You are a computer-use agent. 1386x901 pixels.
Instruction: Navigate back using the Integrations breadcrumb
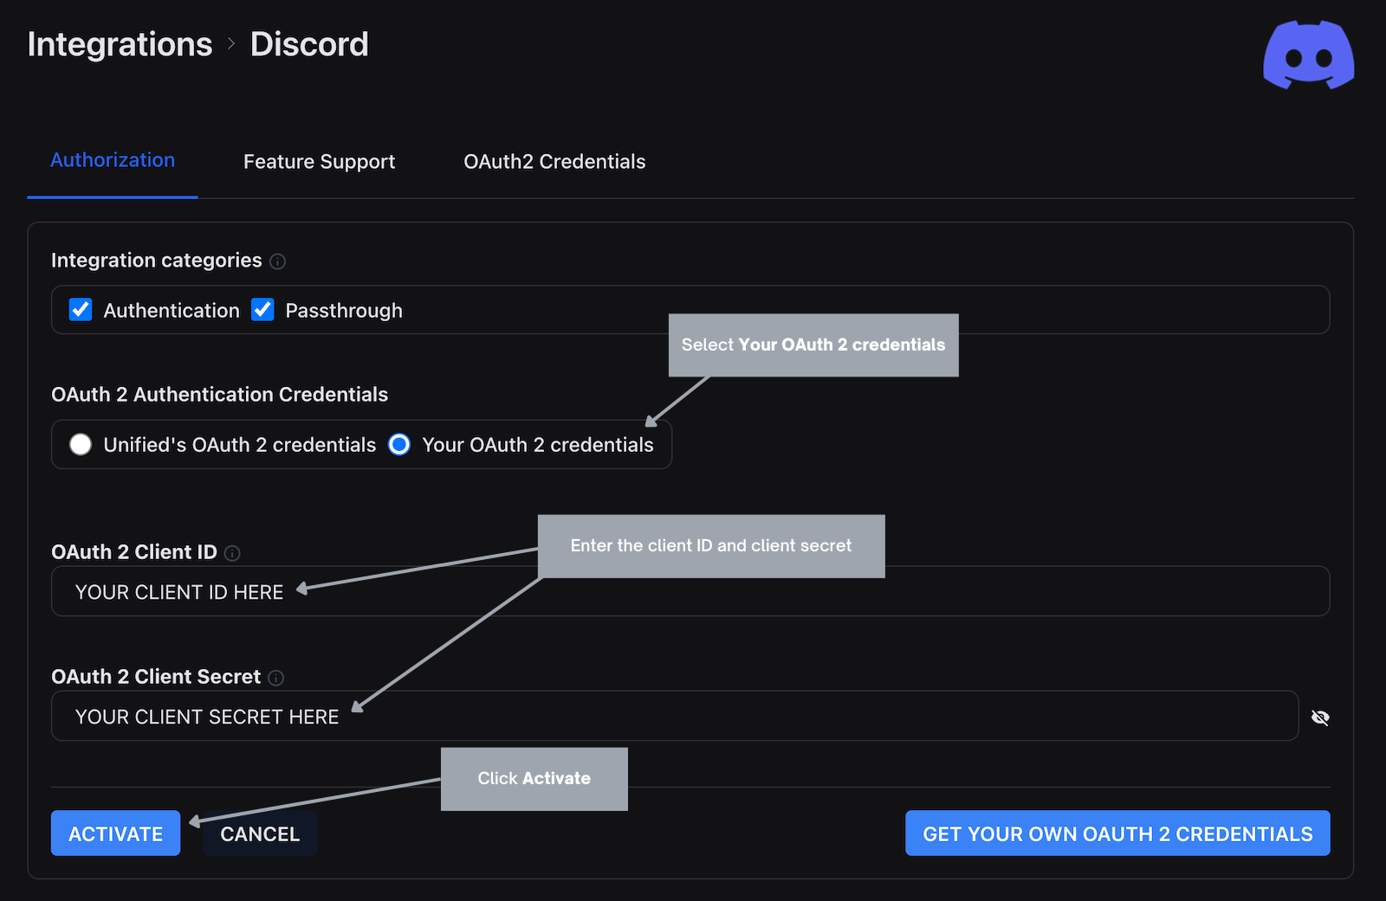(x=120, y=44)
